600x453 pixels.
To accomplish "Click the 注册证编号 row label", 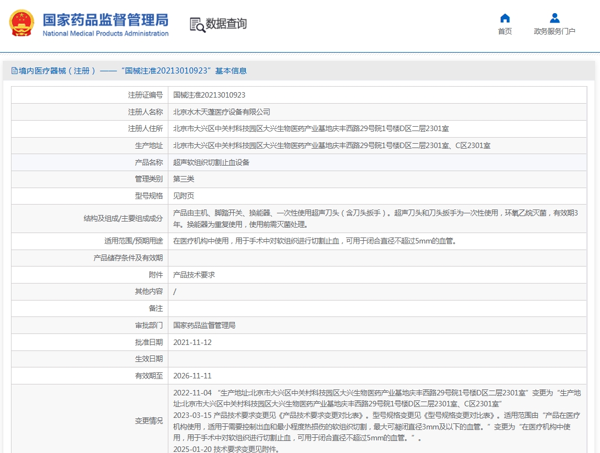I will pyautogui.click(x=145, y=95).
